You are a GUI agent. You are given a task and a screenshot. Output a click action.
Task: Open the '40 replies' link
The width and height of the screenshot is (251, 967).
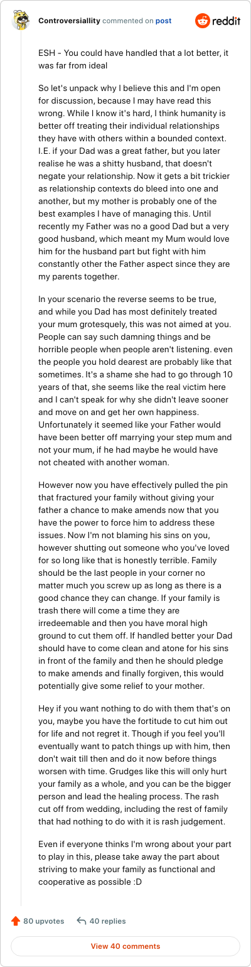[x=107, y=921]
